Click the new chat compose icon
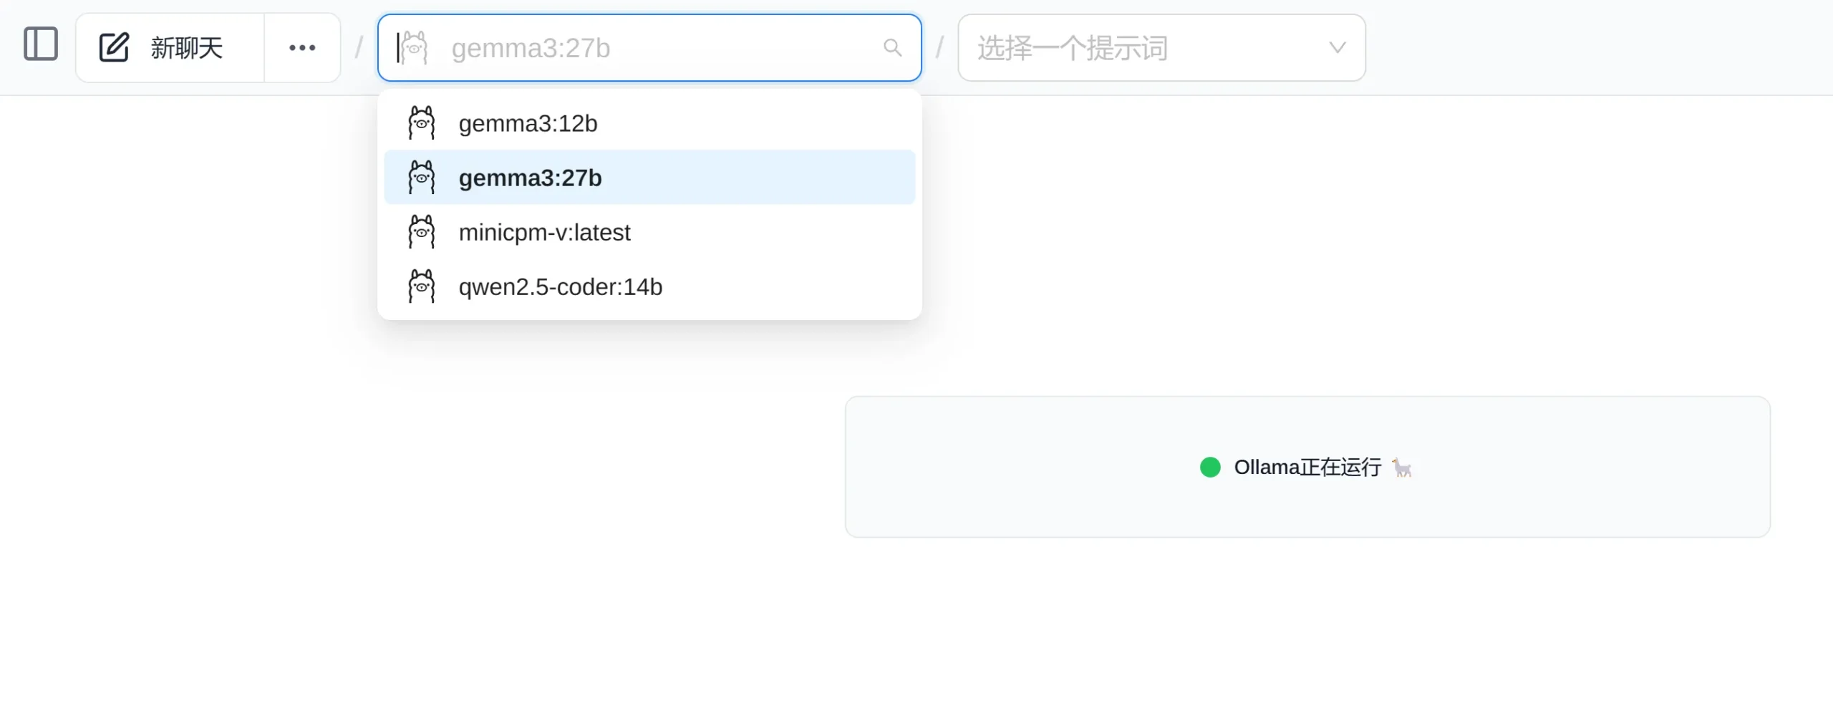The height and width of the screenshot is (711, 1833). [x=113, y=47]
